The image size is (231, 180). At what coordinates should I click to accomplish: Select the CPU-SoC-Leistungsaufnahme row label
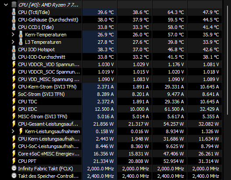(x=49, y=146)
